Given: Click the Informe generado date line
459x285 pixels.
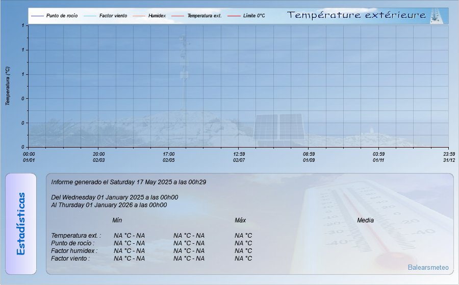Looking at the screenshot, I should (x=129, y=182).
